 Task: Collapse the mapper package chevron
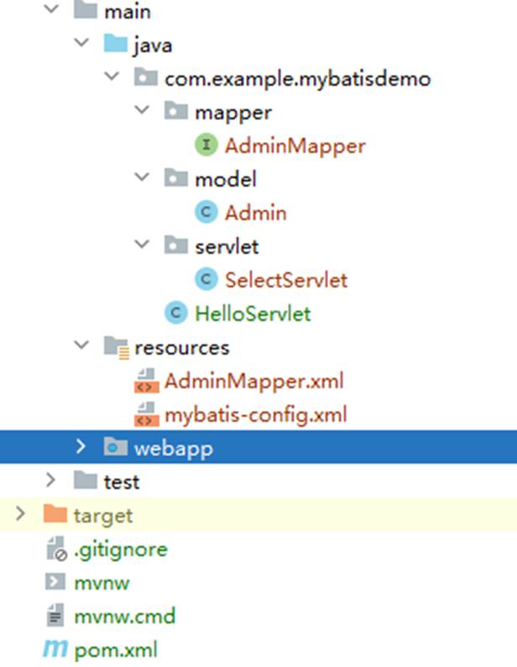142,110
